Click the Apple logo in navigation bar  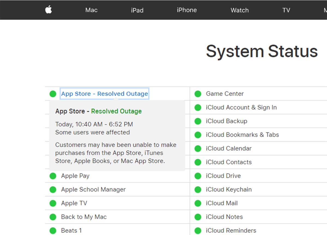tap(49, 10)
